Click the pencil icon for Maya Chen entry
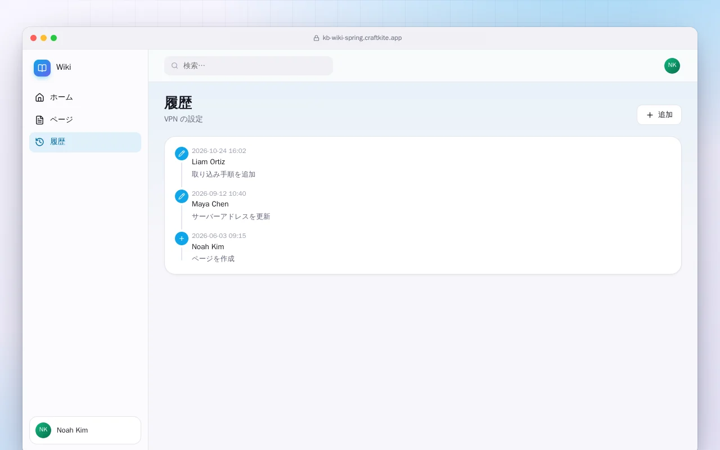 182,196
